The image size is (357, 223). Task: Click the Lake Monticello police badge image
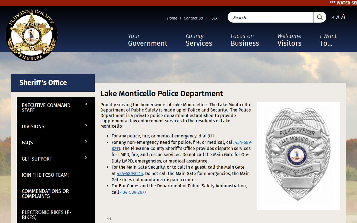pyautogui.click(x=298, y=156)
